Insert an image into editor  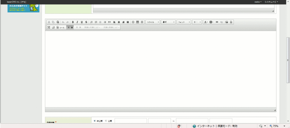pos(227,22)
